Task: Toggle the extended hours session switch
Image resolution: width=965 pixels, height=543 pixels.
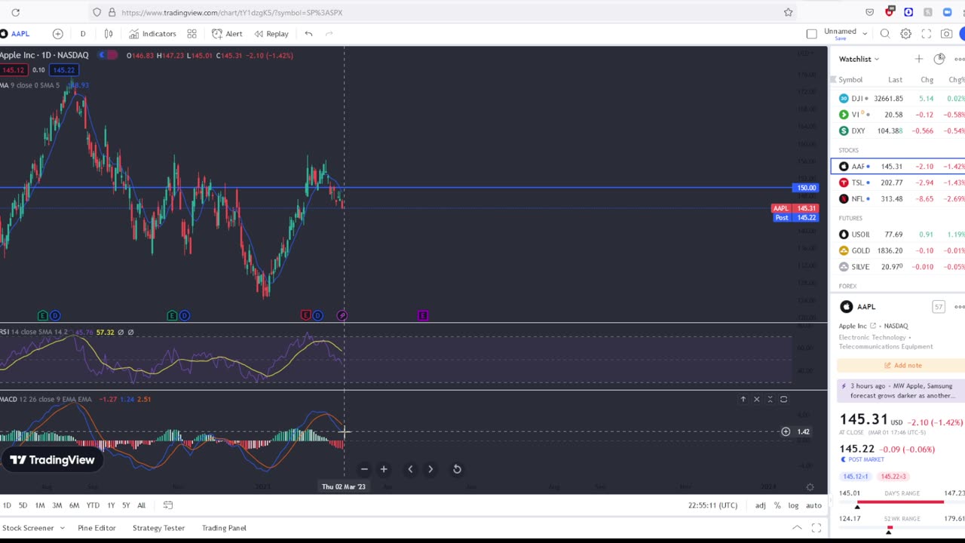Action: (x=109, y=55)
